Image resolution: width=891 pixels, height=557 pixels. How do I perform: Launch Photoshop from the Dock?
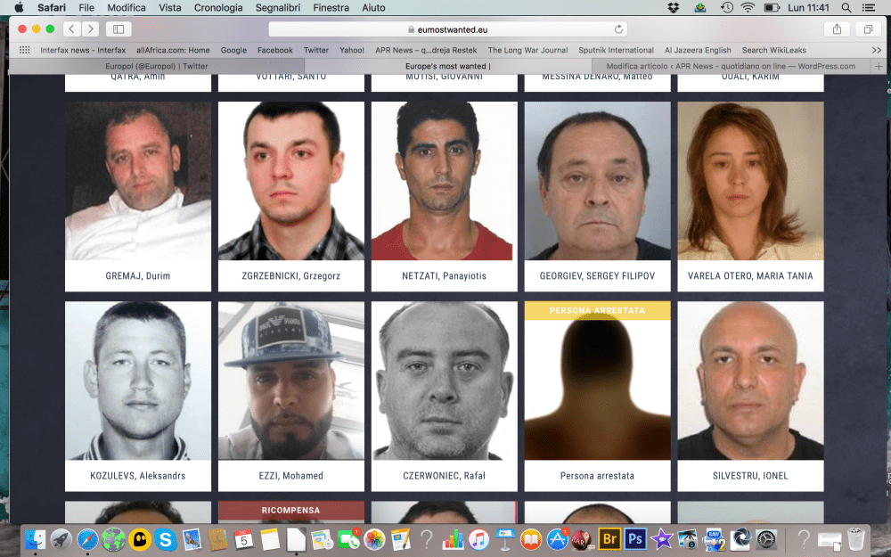pos(635,538)
